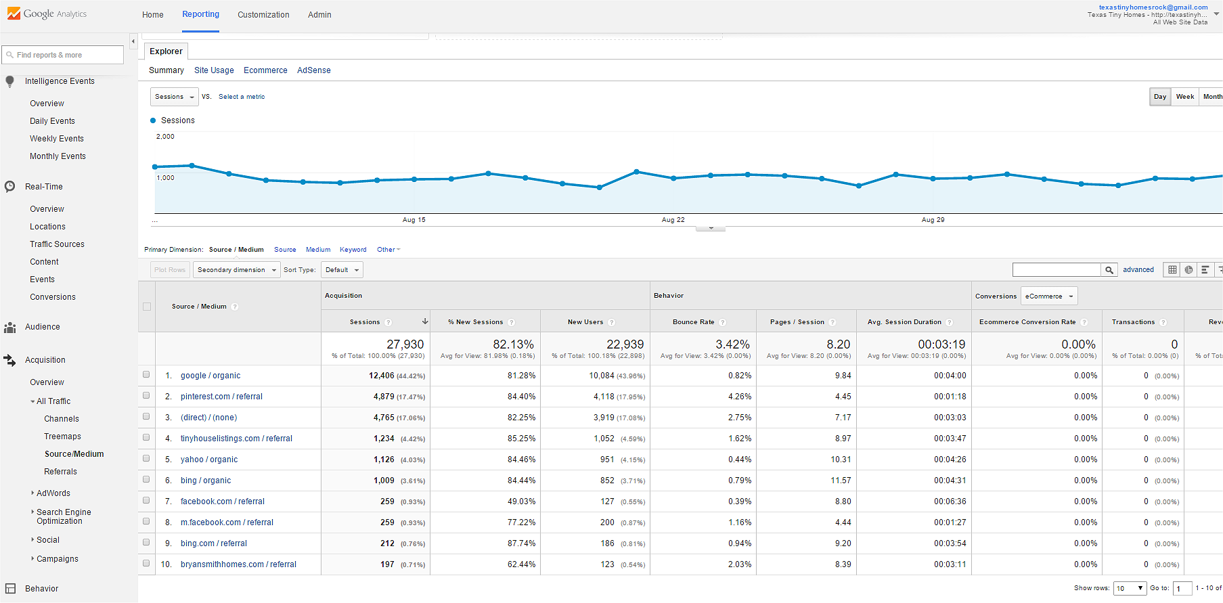Open the eCommerce conversions dropdown
The height and width of the screenshot is (603, 1223).
coord(1048,296)
